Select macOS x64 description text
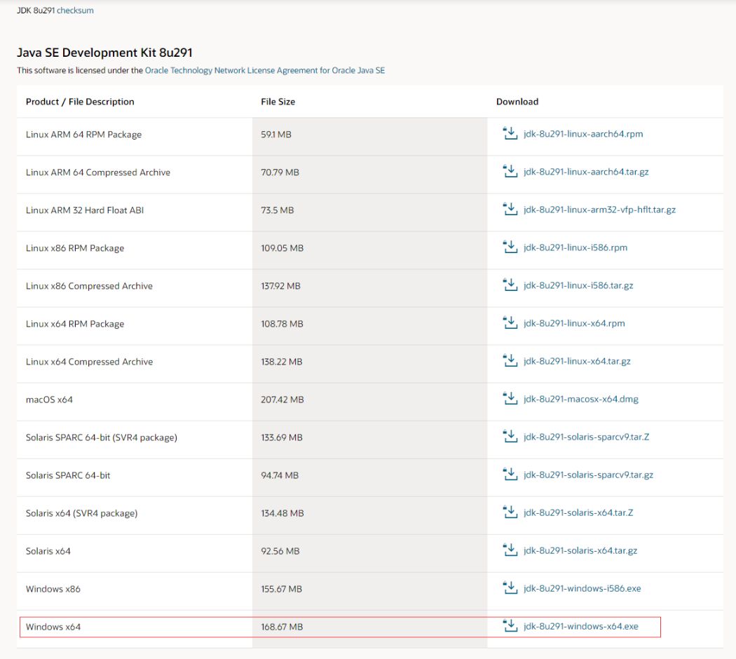The image size is (736, 659). point(49,400)
